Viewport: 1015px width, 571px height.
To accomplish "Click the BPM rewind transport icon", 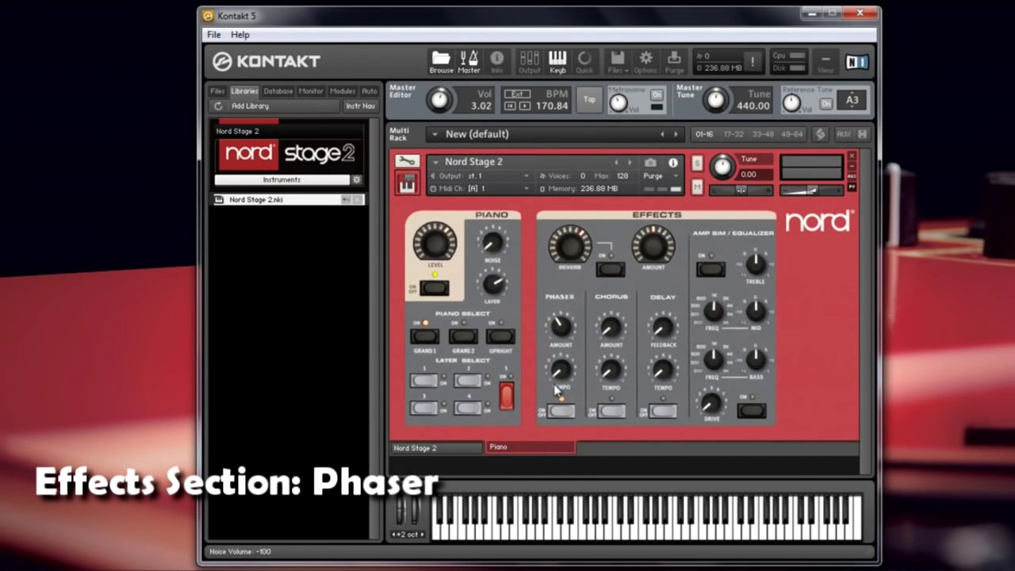I will (x=511, y=105).
